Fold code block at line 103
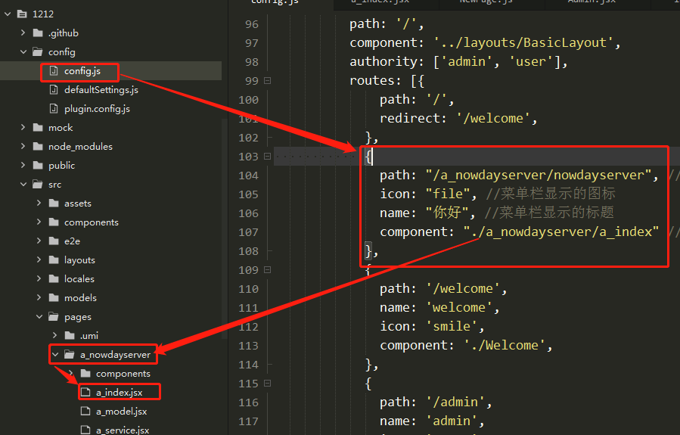 click(x=268, y=156)
